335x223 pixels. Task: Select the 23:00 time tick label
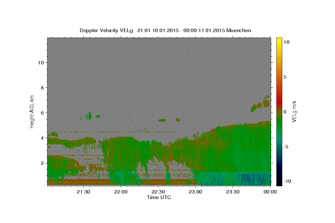point(195,192)
